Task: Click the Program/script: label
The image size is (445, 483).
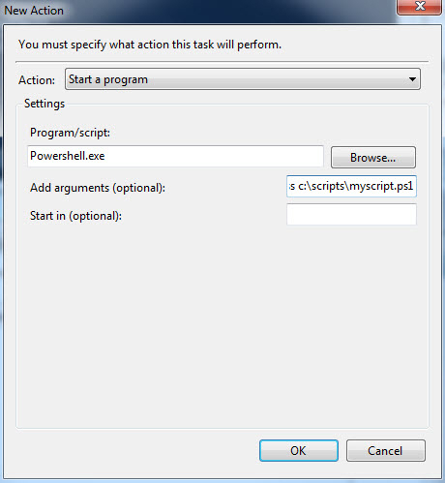Action: click(x=70, y=133)
